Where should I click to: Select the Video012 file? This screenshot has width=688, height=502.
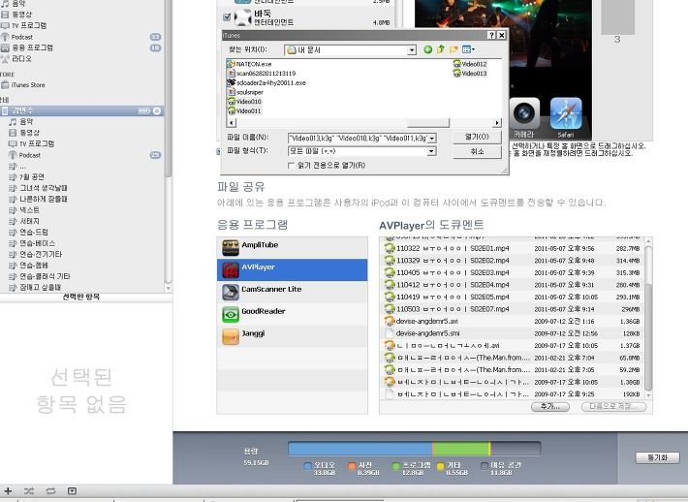470,64
